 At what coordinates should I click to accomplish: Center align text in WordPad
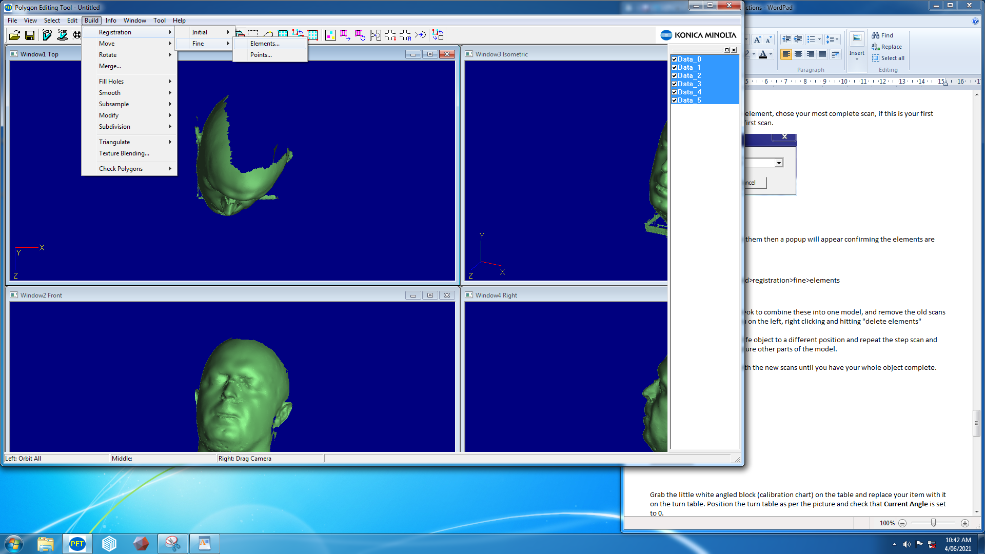pyautogui.click(x=798, y=54)
